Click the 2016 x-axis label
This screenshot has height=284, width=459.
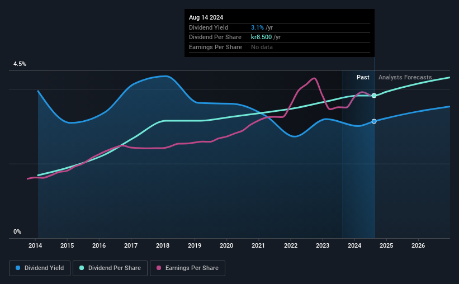[99, 245]
